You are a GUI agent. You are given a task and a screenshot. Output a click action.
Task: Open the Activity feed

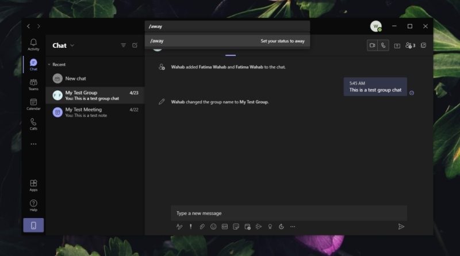coord(33,45)
